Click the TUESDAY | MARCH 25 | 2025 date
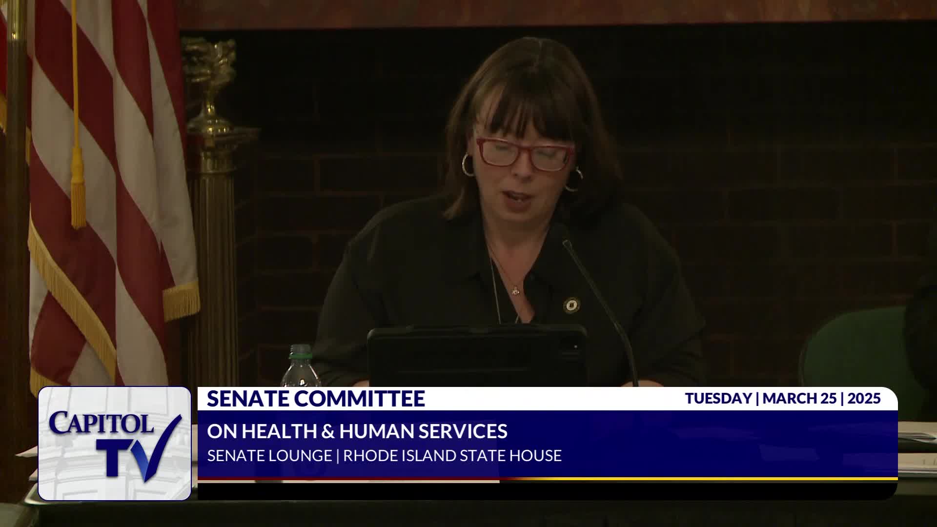 pyautogui.click(x=782, y=399)
